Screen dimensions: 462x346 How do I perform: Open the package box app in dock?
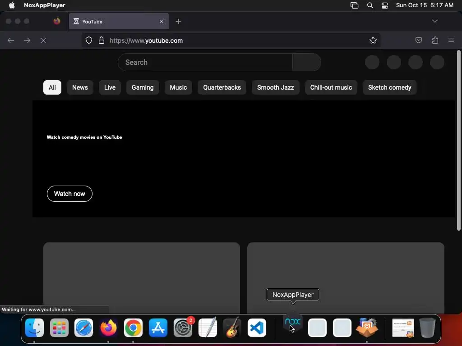pos(367,328)
